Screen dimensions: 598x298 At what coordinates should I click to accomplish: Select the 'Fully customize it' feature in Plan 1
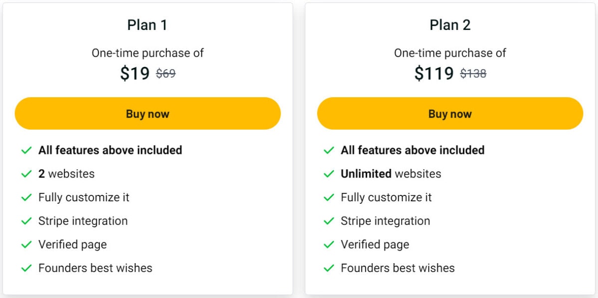point(83,197)
